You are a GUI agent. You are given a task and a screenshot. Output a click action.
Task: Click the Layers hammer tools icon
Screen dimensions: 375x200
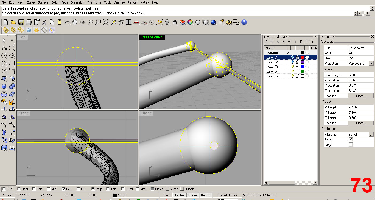[307, 42]
